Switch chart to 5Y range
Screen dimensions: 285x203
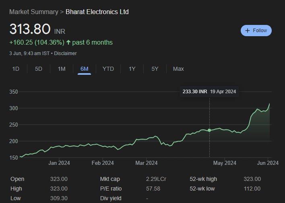(155, 69)
